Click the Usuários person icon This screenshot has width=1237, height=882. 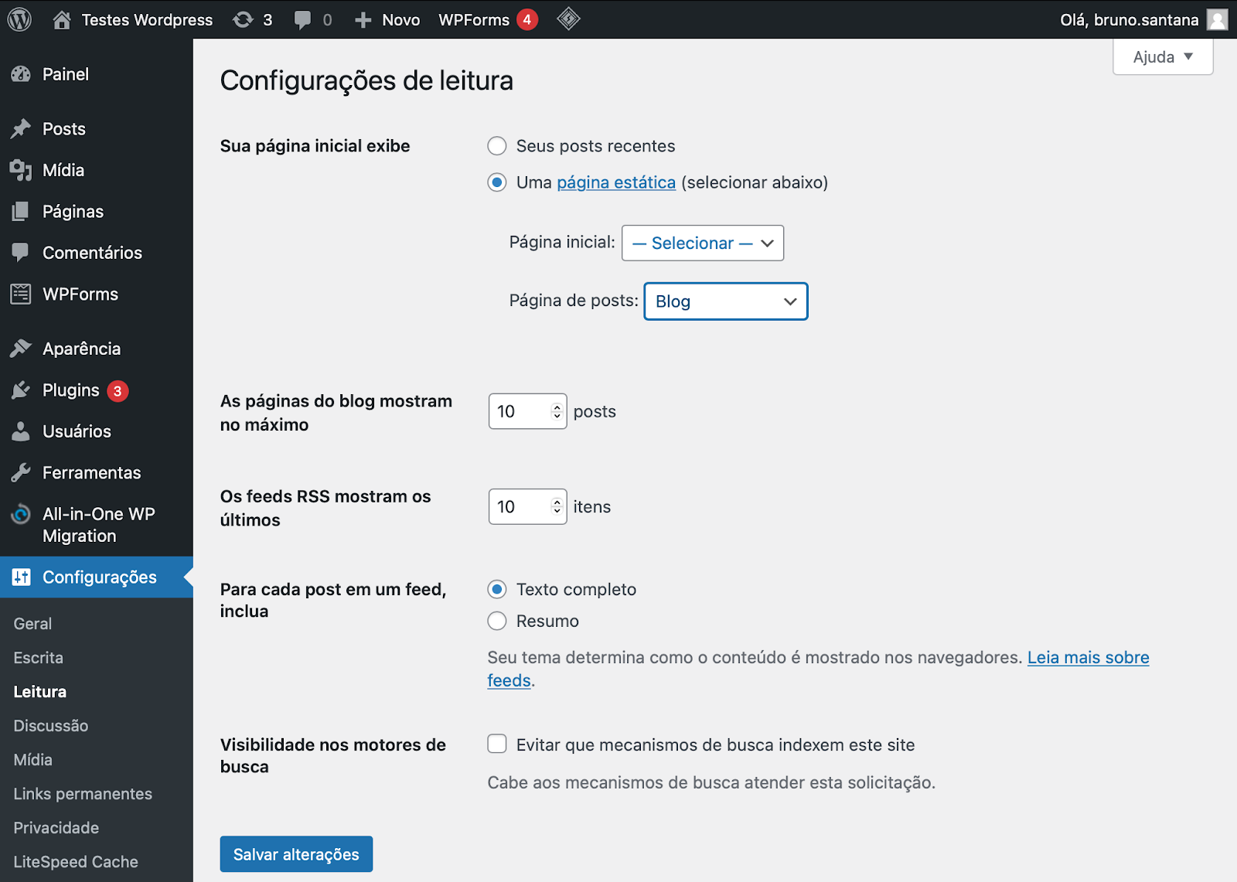21,431
